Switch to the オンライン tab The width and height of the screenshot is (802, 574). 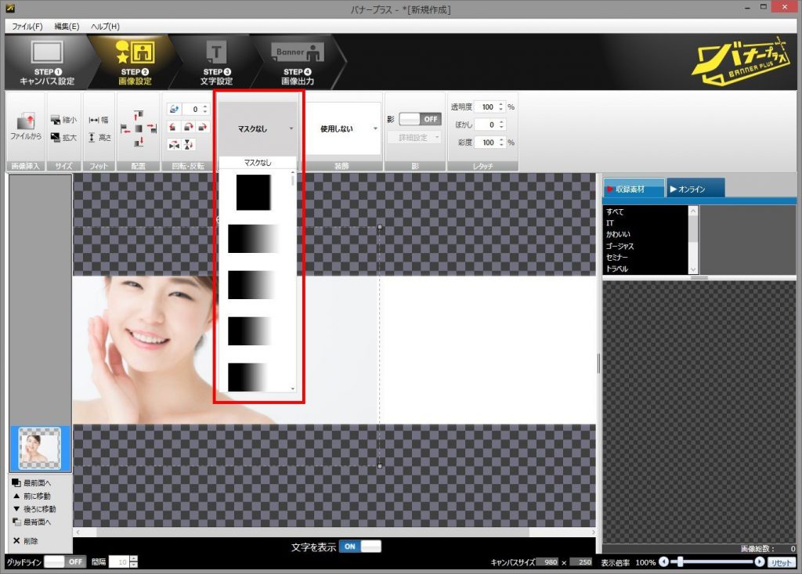pyautogui.click(x=695, y=189)
